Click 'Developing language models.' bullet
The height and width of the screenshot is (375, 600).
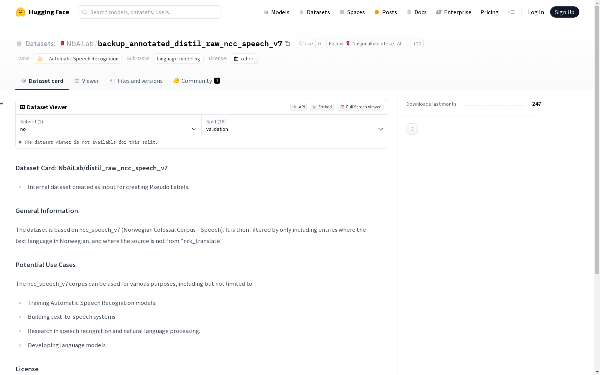(x=67, y=345)
